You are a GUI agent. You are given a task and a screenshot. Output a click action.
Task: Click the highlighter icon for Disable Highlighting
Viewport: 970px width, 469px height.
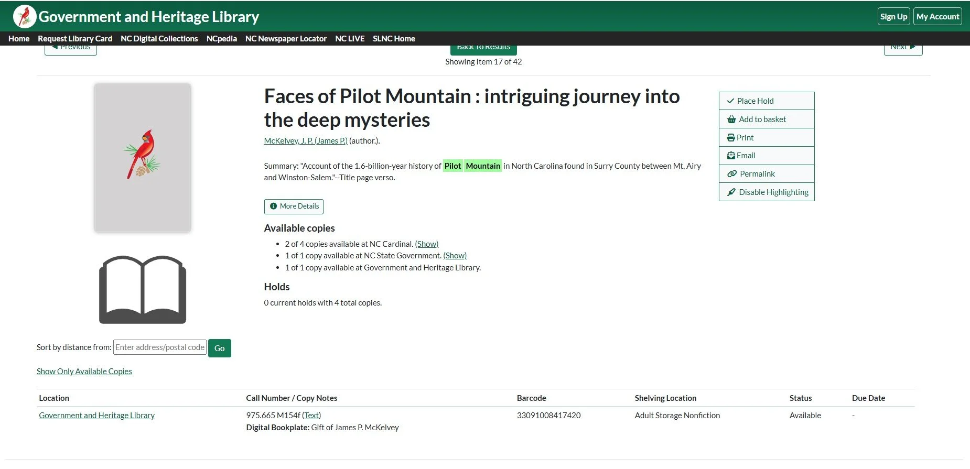tap(731, 192)
